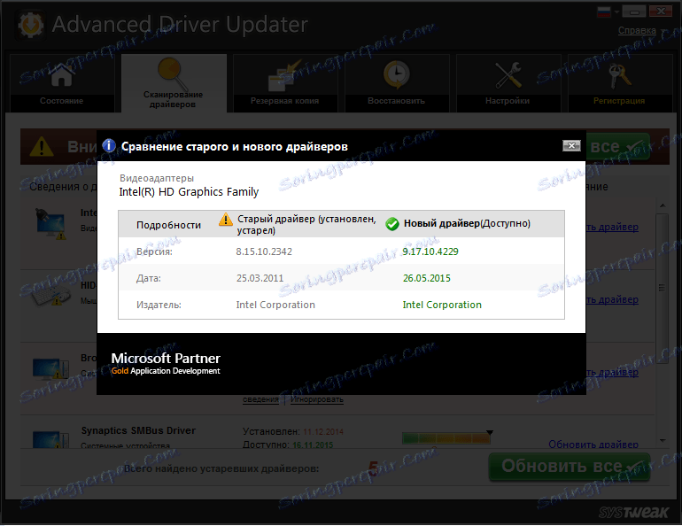The image size is (682, 526).
Task: Click green Intel Corporation publisher text
Action: 442,305
